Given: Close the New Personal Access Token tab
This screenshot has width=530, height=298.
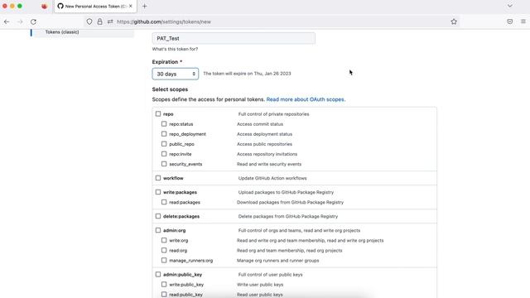Looking at the screenshot, I should [x=131, y=6].
